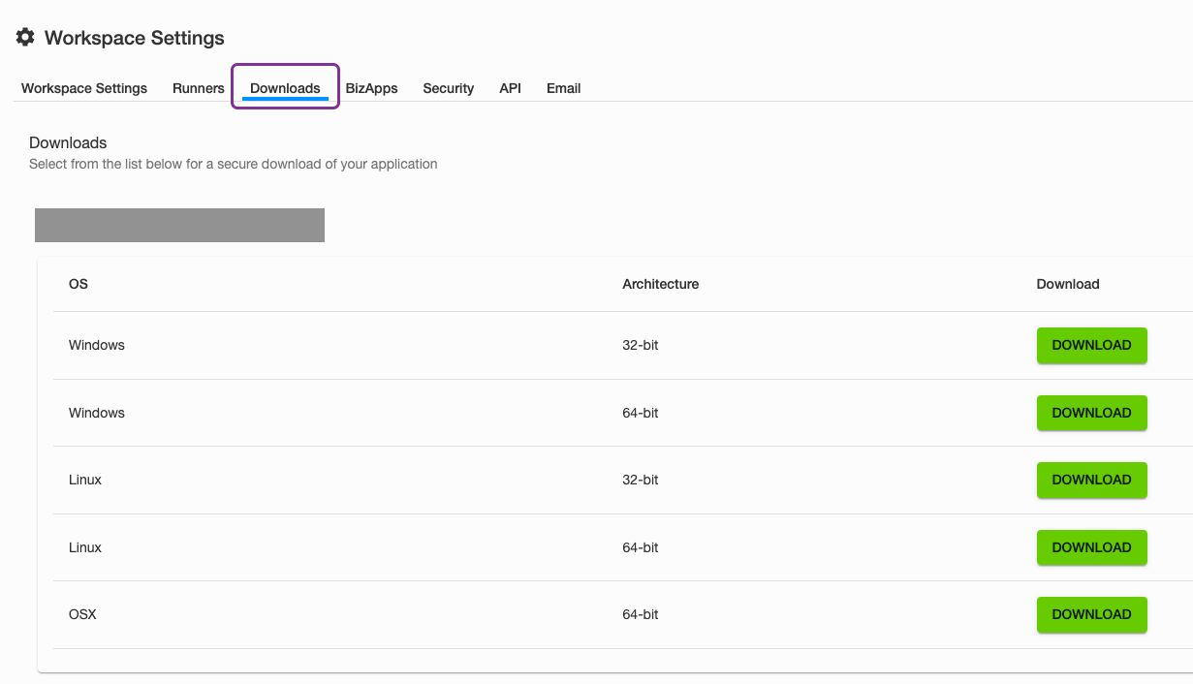Download the Linux 64-bit application

1092,547
